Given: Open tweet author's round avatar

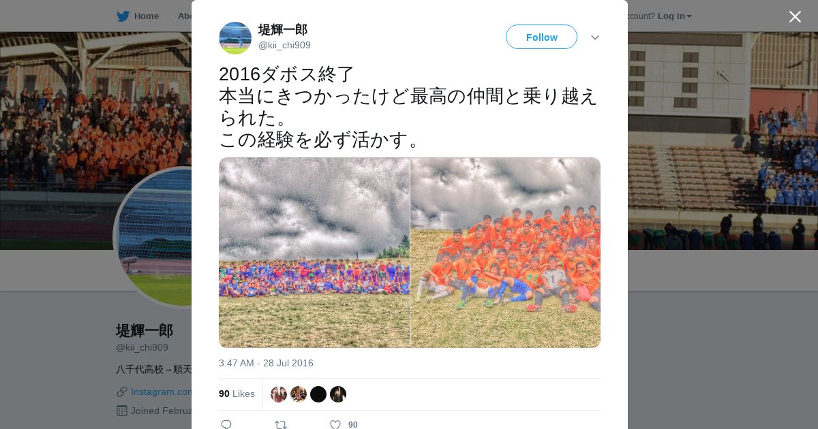Looking at the screenshot, I should [235, 38].
